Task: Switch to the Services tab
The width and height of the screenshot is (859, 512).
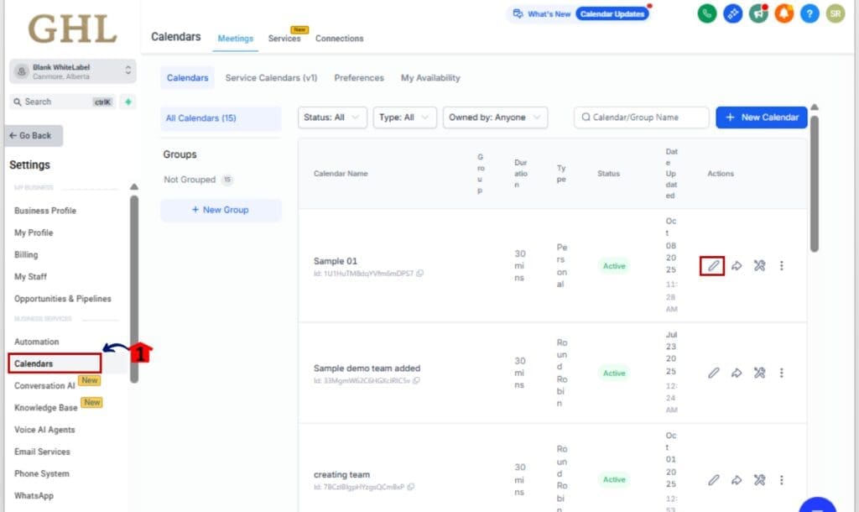Action: tap(284, 38)
